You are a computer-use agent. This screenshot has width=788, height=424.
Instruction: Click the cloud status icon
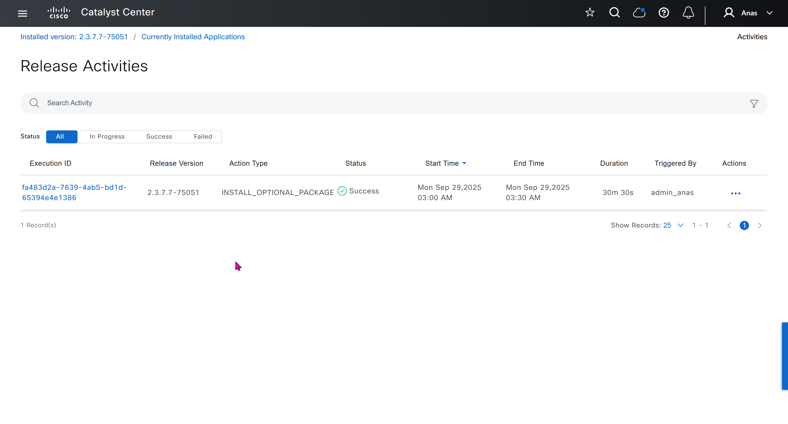click(639, 13)
